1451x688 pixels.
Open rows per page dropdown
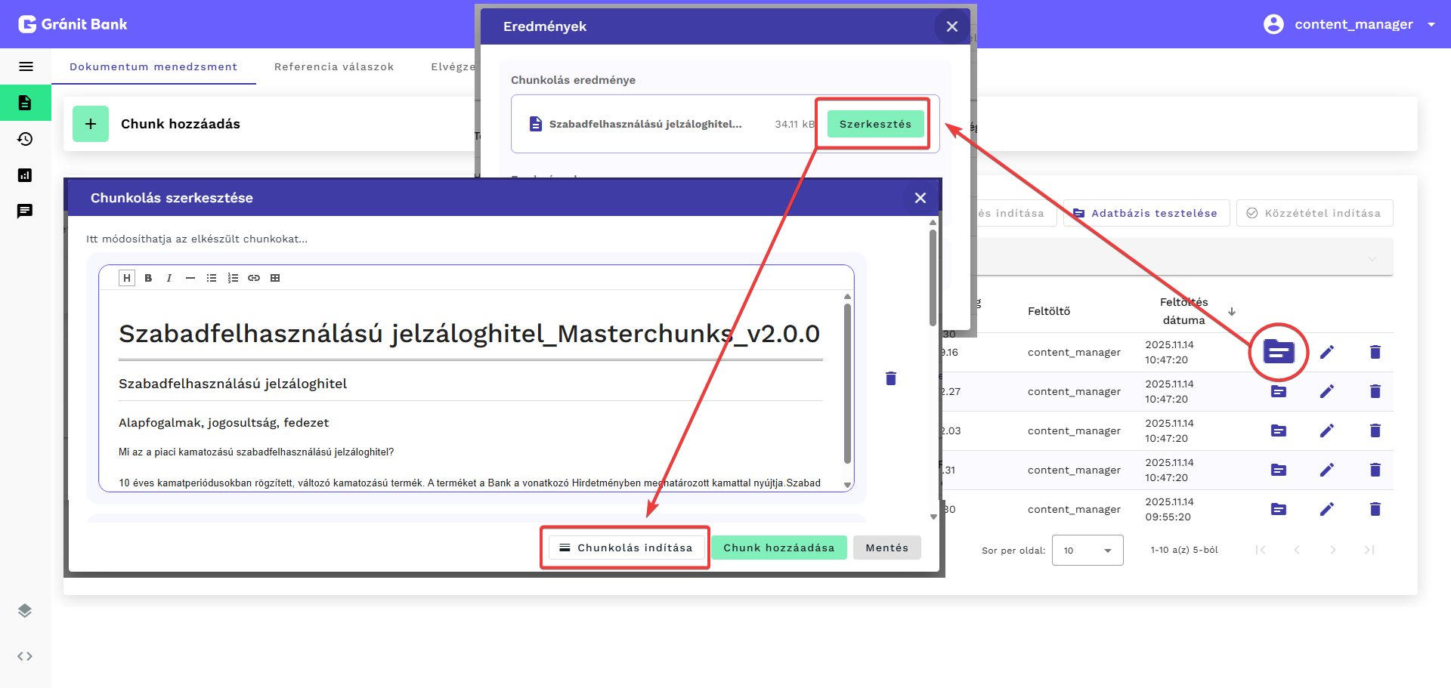pos(1087,551)
